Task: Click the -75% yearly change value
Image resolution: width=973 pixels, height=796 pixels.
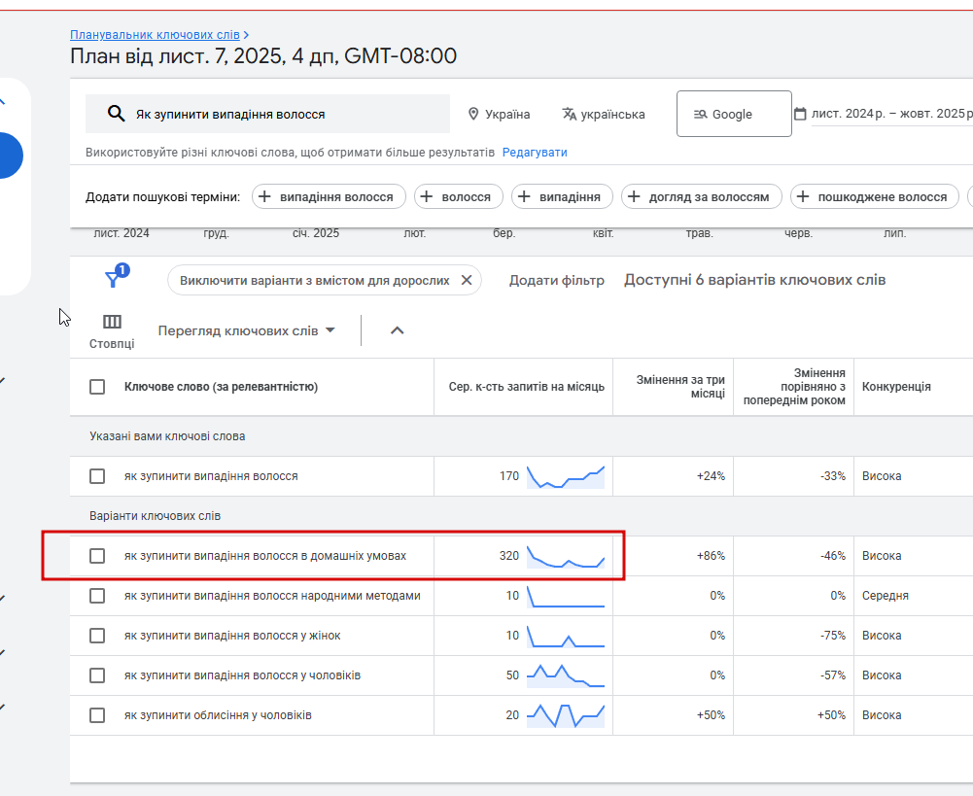Action: (833, 636)
